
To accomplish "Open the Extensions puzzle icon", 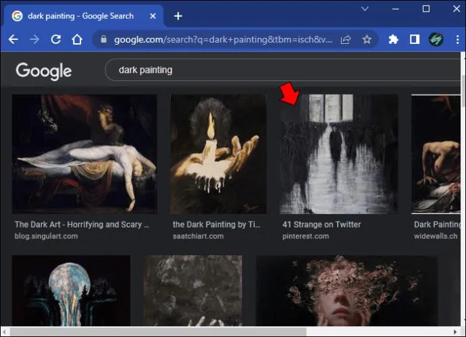I will (393, 40).
